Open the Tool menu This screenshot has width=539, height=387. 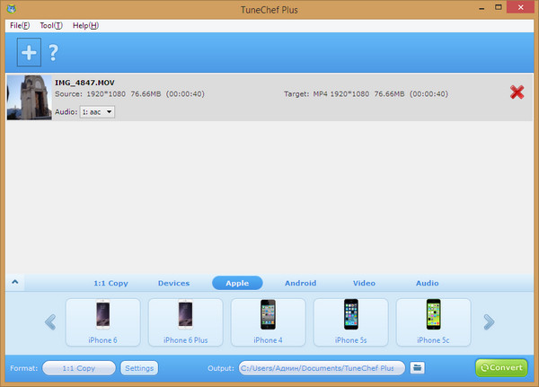pos(51,25)
